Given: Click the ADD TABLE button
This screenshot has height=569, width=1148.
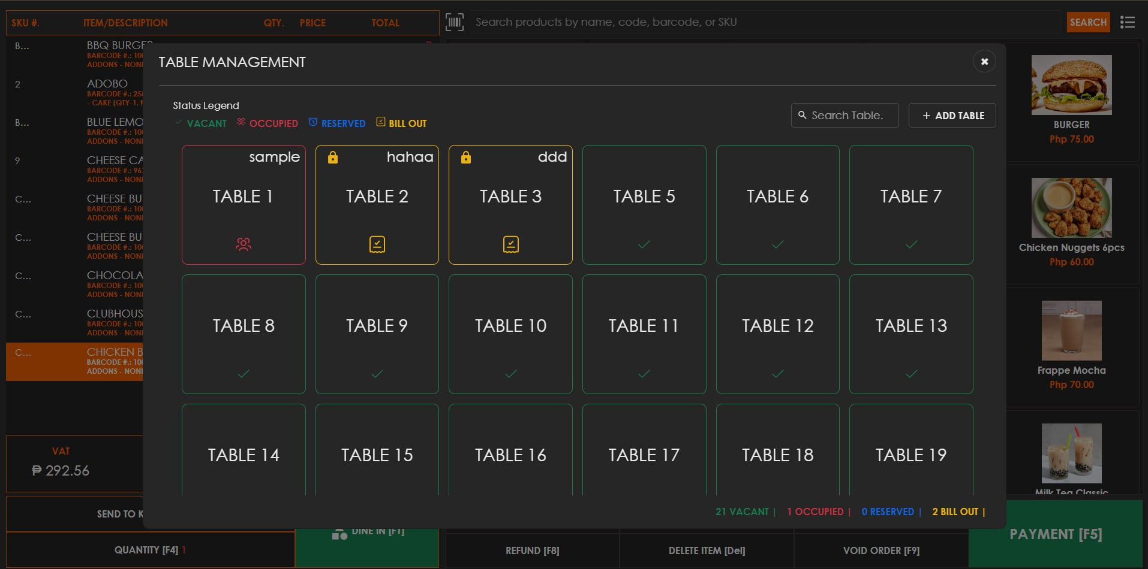Looking at the screenshot, I should (952, 115).
